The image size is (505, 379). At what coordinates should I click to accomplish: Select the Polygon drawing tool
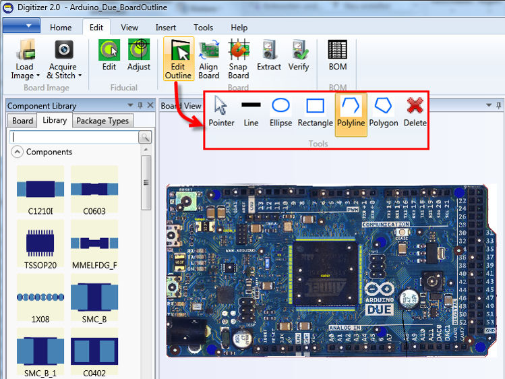pyautogui.click(x=383, y=111)
